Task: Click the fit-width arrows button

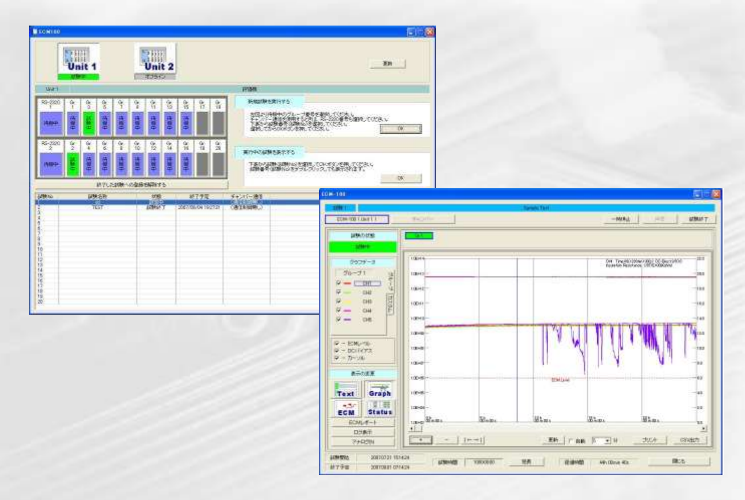Action: coord(473,440)
